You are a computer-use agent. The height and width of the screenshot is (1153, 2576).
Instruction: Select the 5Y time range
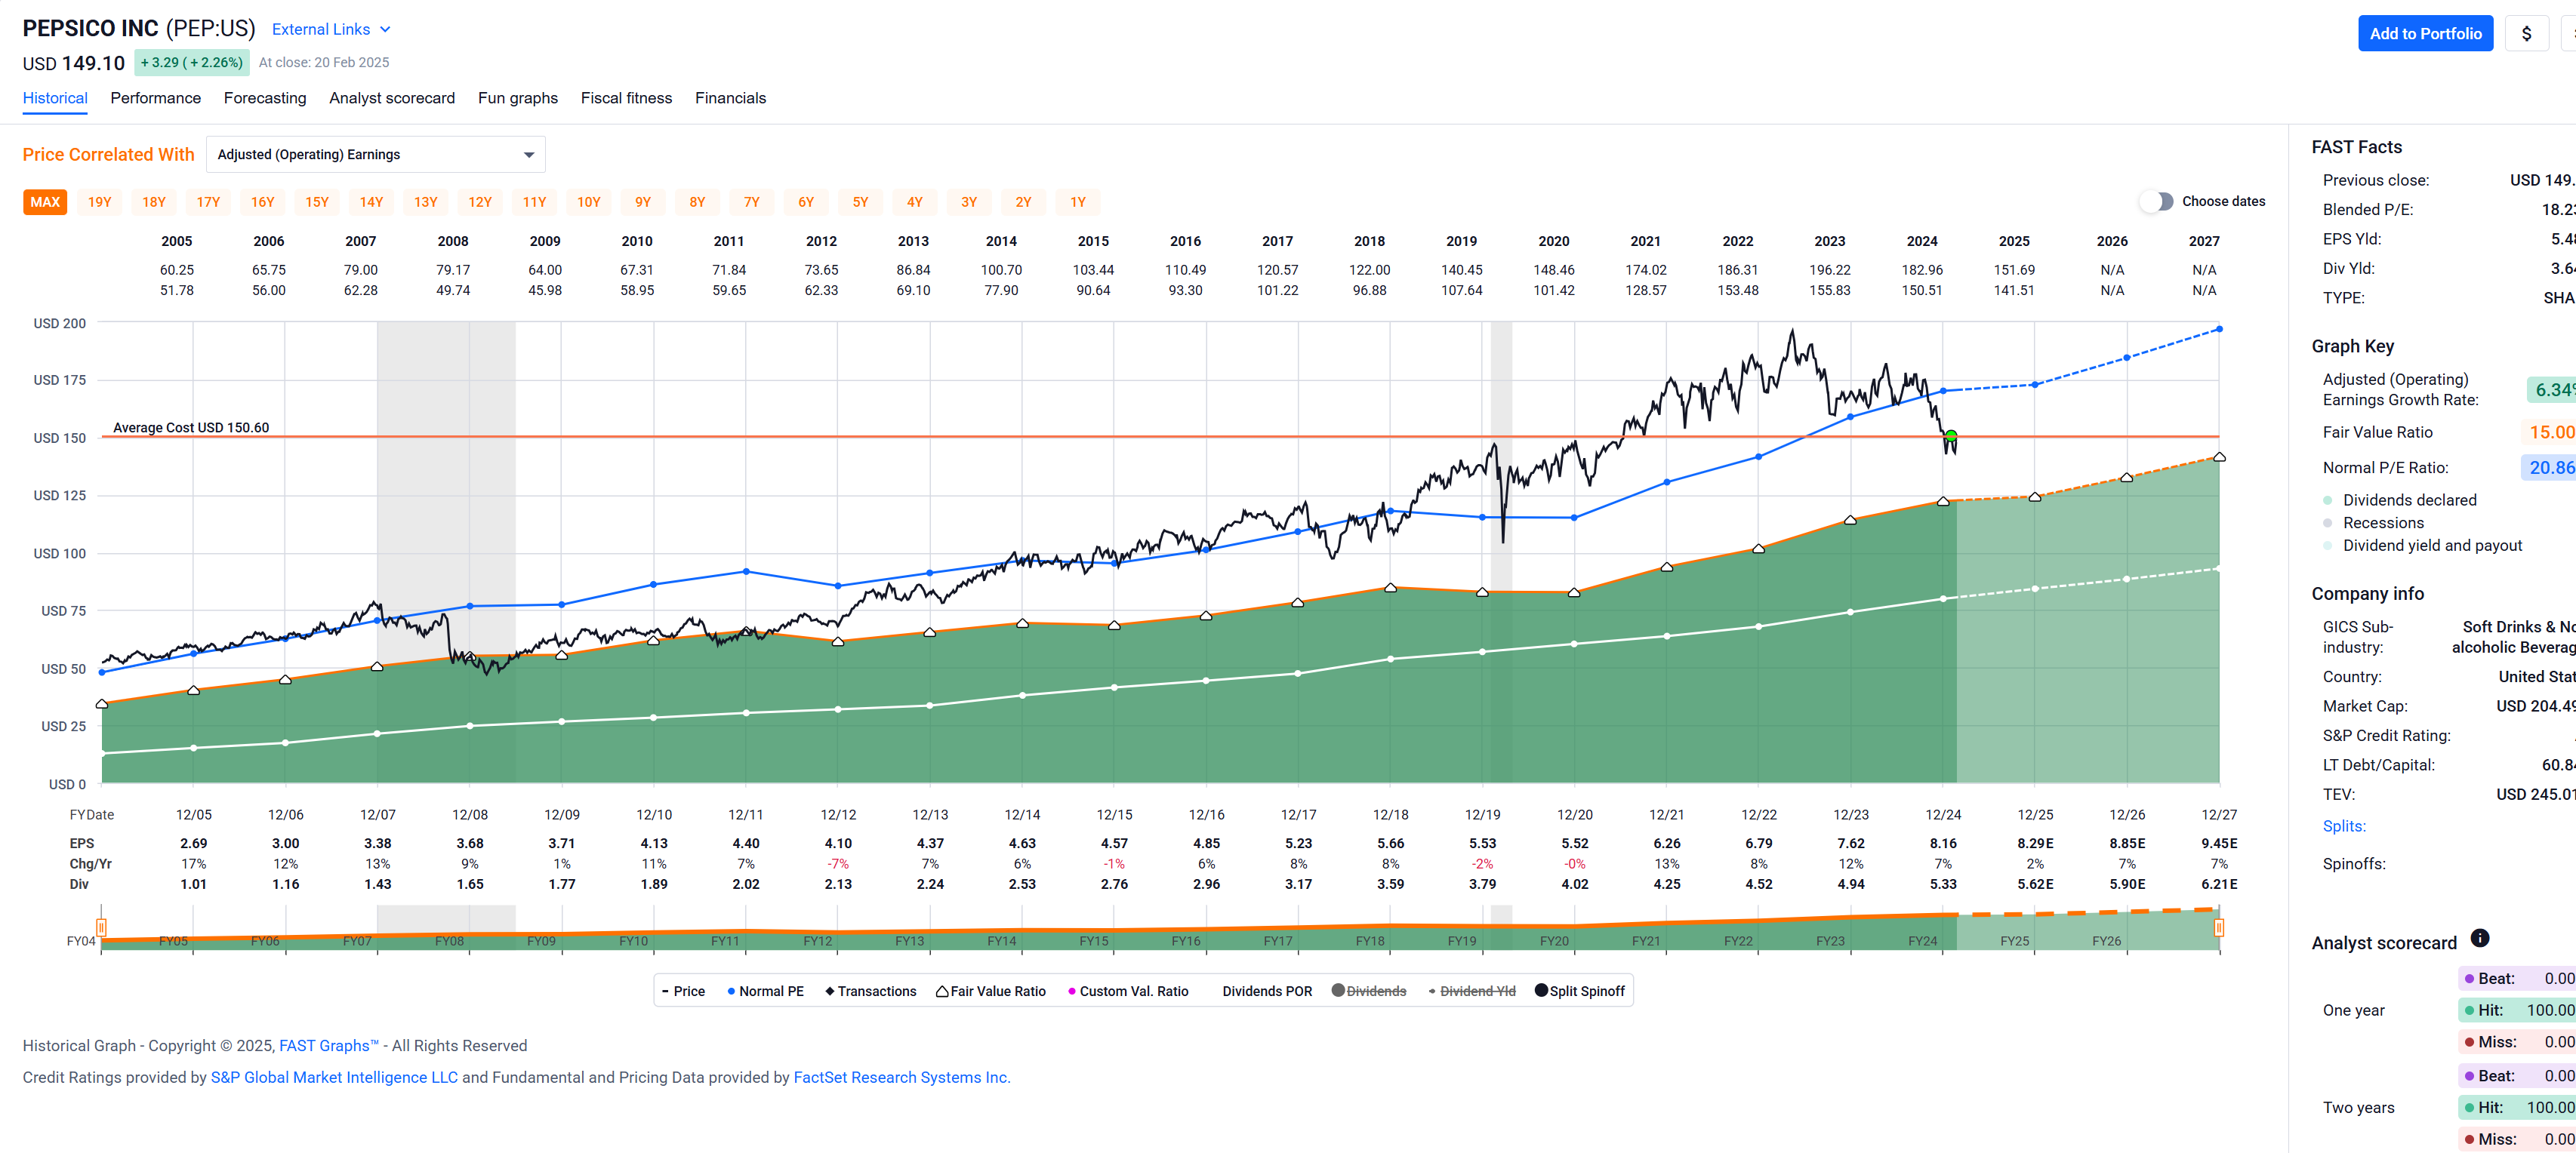click(860, 201)
